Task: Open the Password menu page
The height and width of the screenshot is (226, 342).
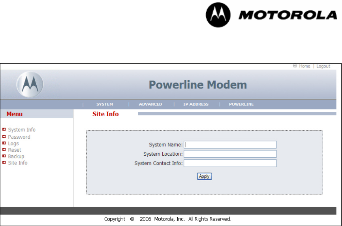Action: pos(19,137)
